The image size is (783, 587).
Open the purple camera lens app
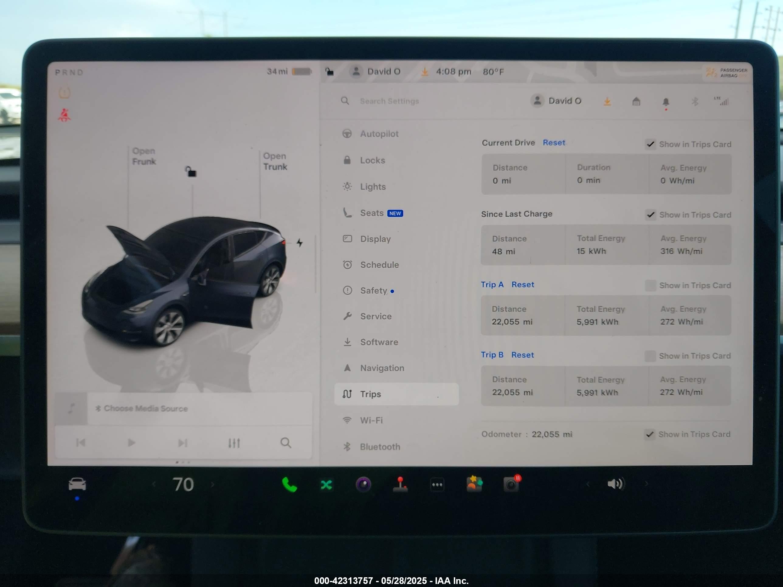coord(363,484)
